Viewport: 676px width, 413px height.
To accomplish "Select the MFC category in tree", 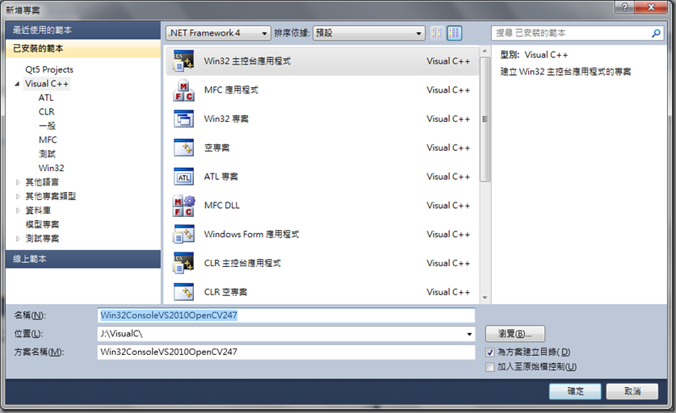I will pos(48,140).
